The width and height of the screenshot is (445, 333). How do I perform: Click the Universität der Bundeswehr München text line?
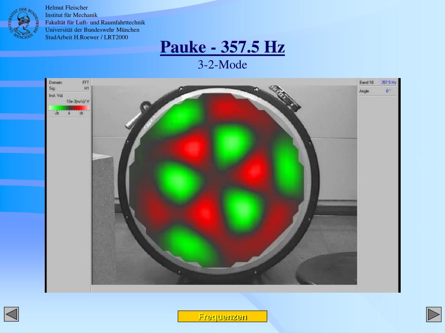pyautogui.click(x=92, y=30)
